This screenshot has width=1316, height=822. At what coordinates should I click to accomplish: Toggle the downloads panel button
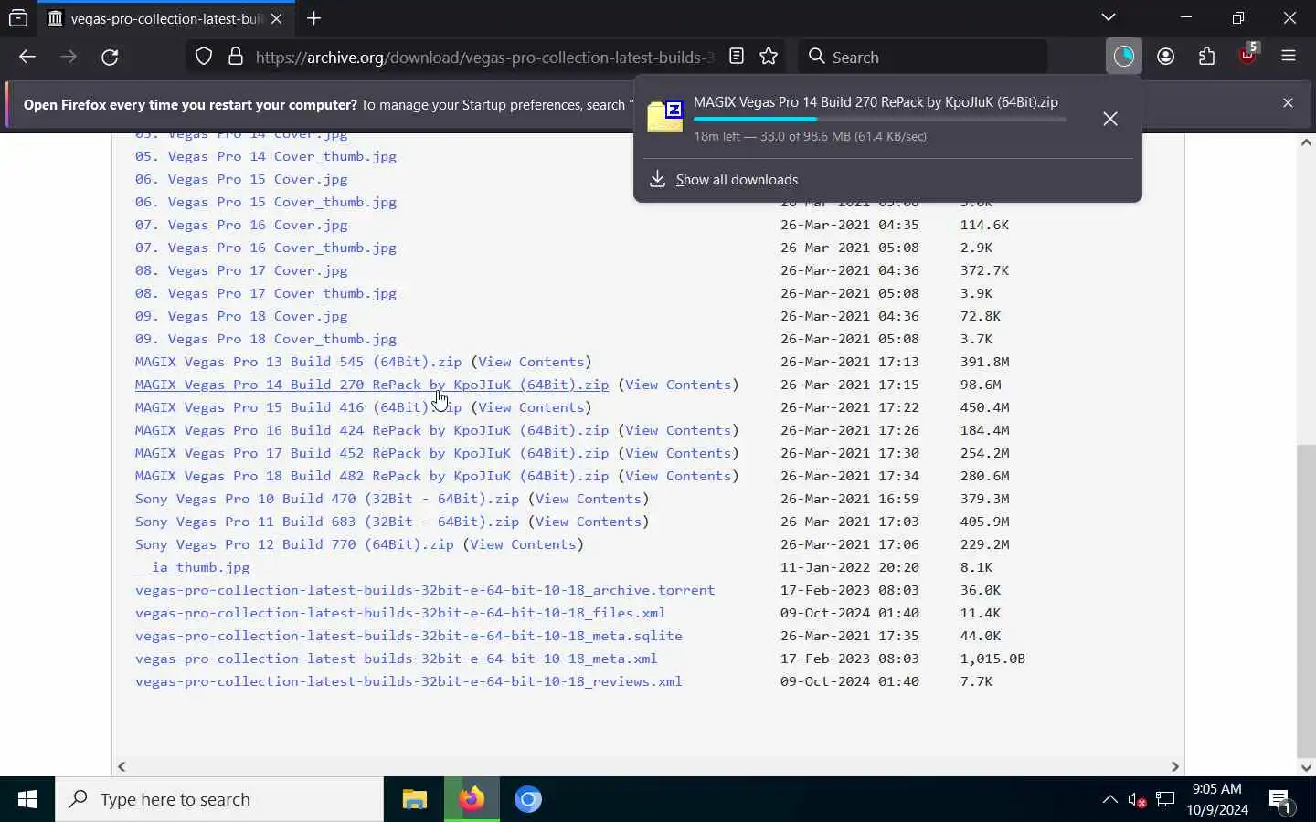pos(1124,57)
